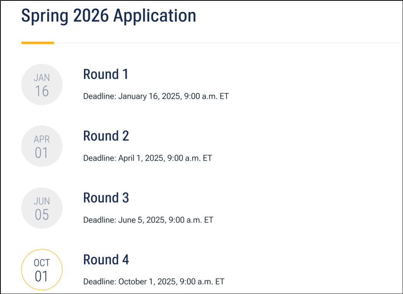The image size is (403, 294).
Task: Click the number 16 in first circle
Action: click(x=41, y=91)
